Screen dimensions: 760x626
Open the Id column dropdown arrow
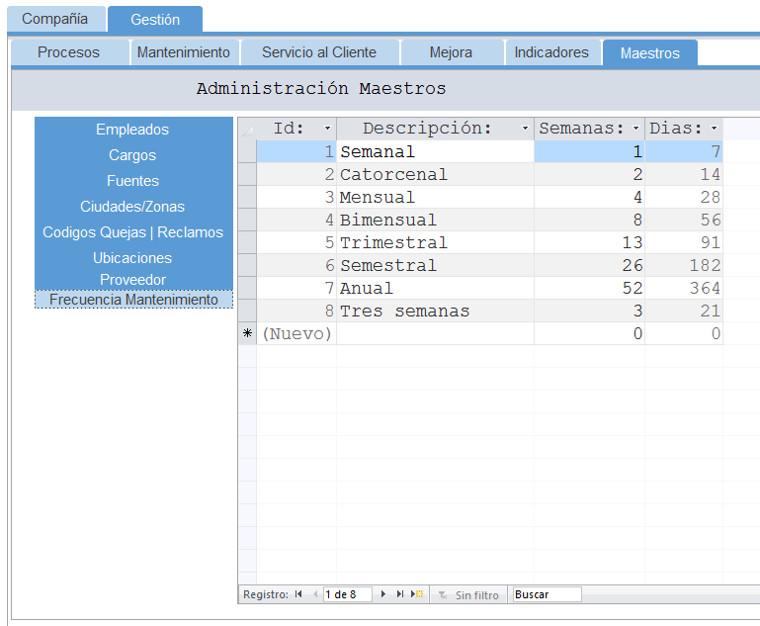pyautogui.click(x=327, y=129)
